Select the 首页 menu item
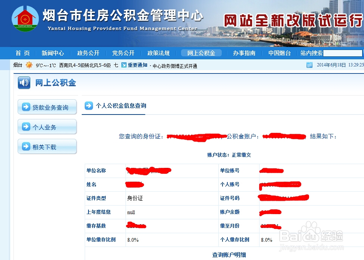The width and height of the screenshot is (364, 260). (x=22, y=53)
